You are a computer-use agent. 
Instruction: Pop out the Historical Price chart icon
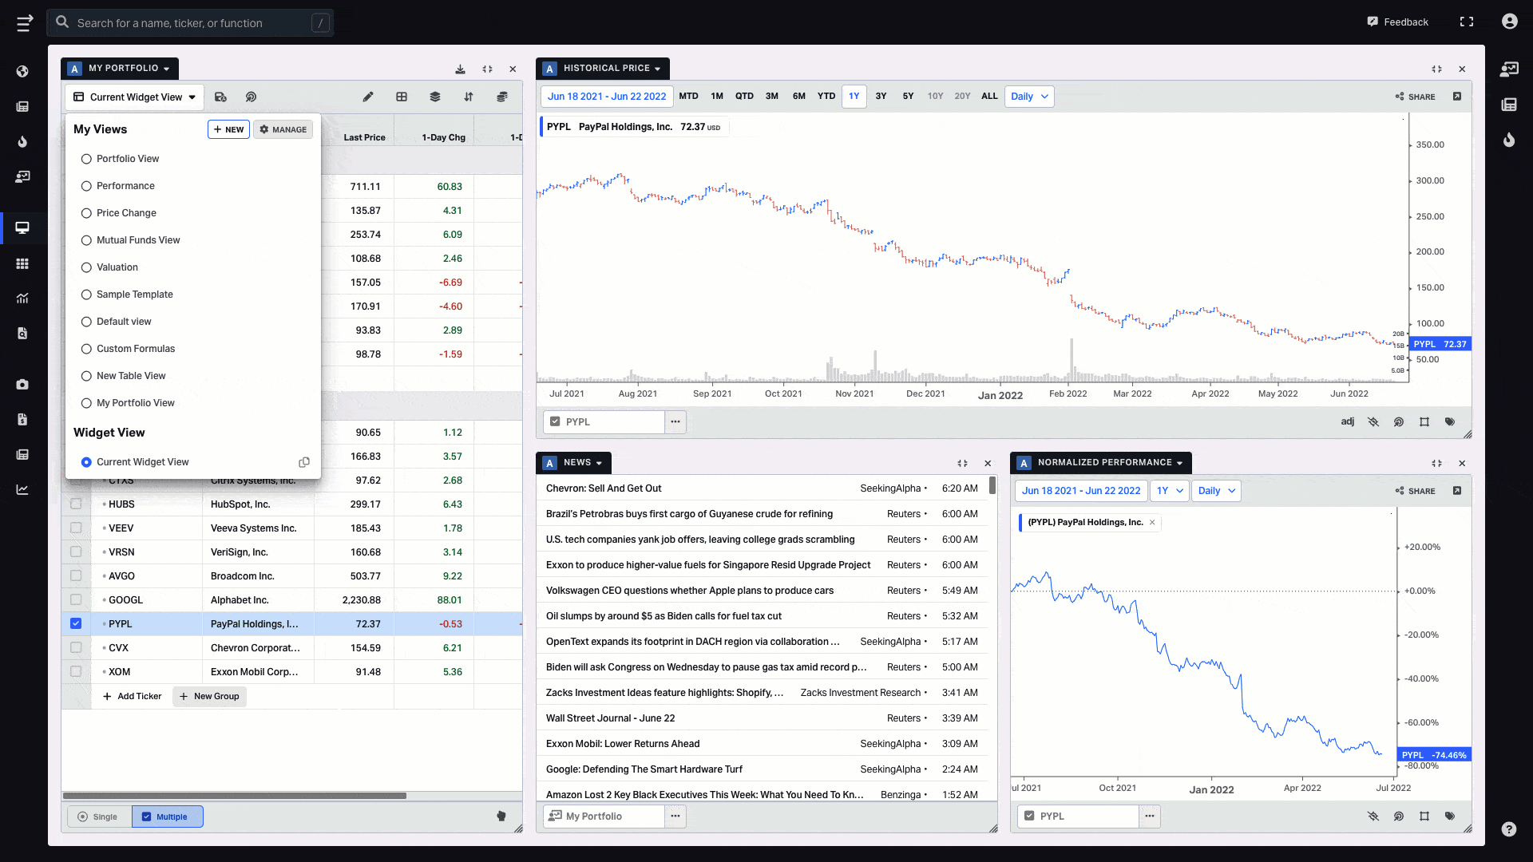(1457, 97)
